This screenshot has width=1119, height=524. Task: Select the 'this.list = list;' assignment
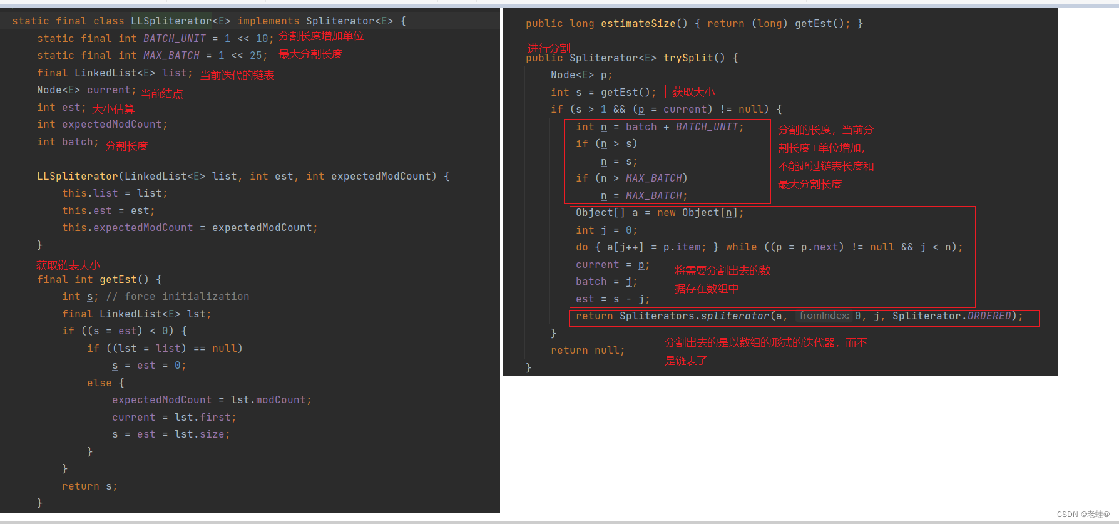(x=115, y=193)
